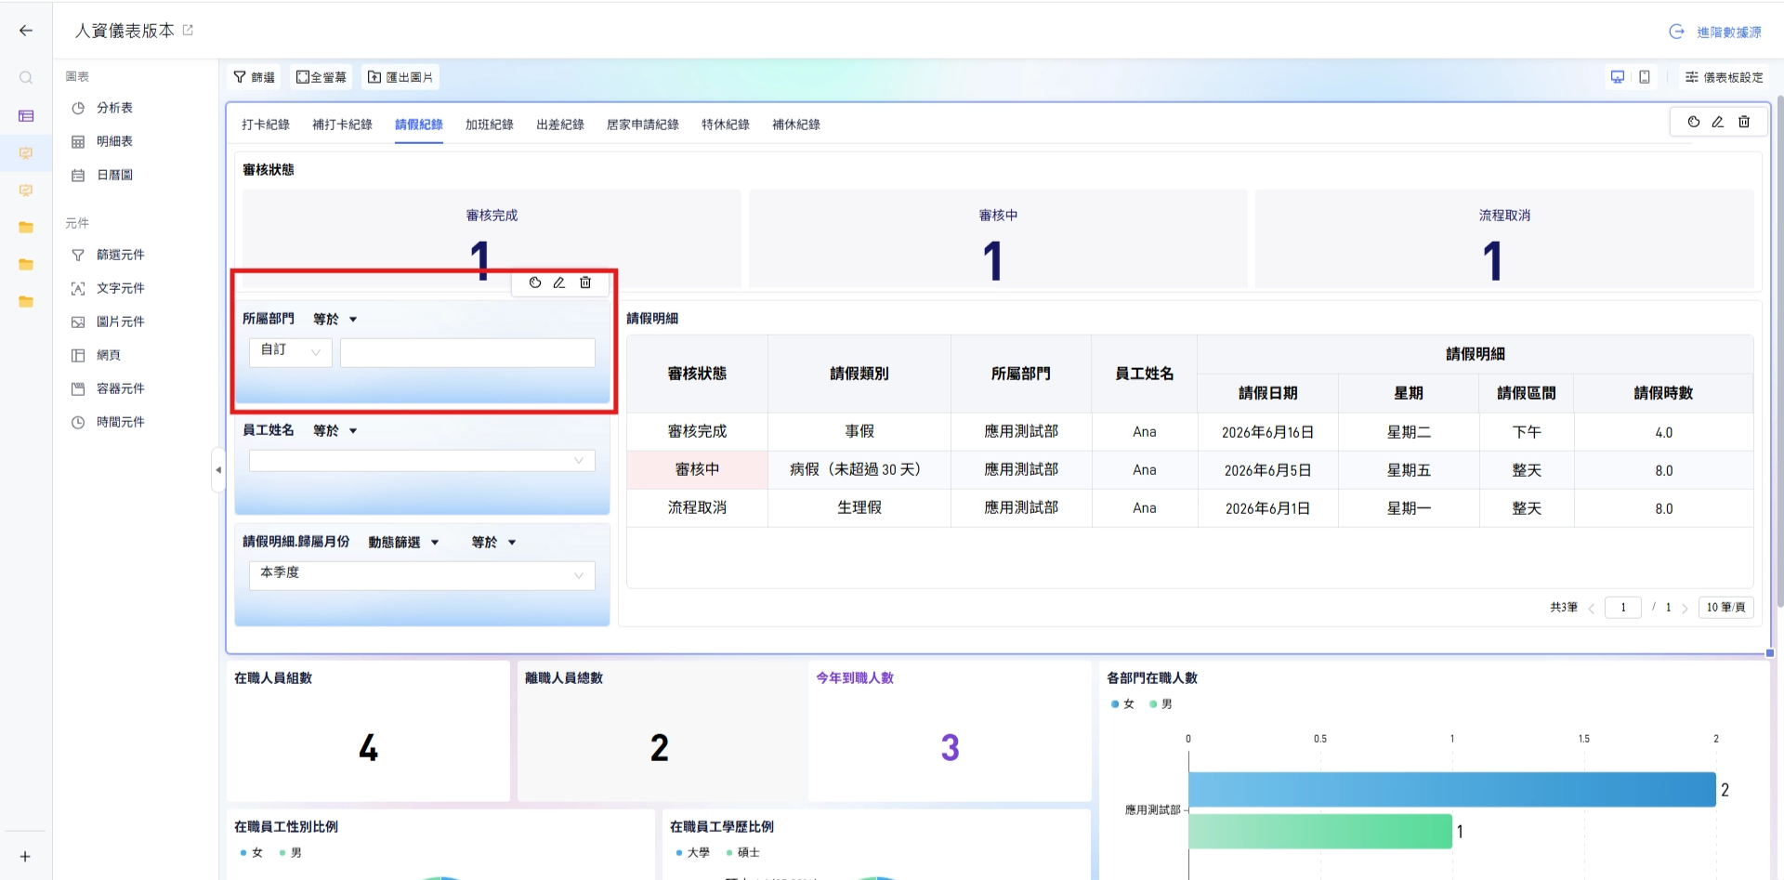Switch to the 出差紀錄 tab

point(560,125)
